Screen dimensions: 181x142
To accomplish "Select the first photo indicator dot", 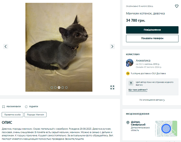I will [52, 88].
